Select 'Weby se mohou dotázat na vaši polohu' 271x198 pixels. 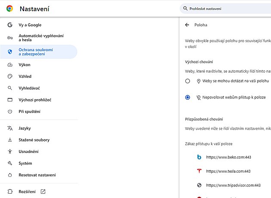click(188, 81)
